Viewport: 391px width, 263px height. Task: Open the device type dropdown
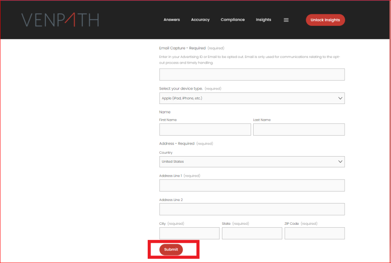pos(252,98)
